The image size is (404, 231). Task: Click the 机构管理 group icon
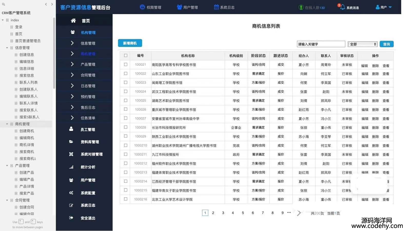pyautogui.click(x=73, y=32)
